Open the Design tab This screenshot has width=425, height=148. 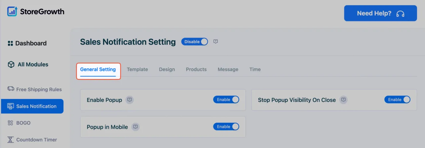click(167, 69)
